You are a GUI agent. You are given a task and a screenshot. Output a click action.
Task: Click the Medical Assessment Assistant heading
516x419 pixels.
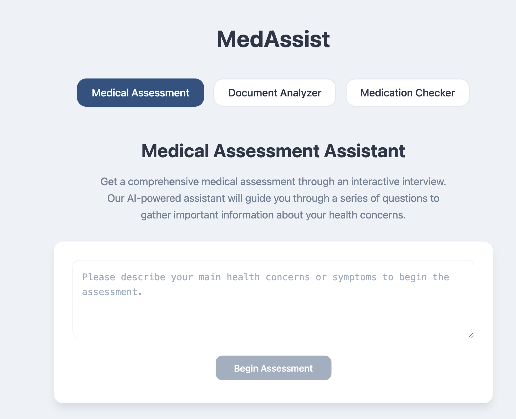click(273, 151)
